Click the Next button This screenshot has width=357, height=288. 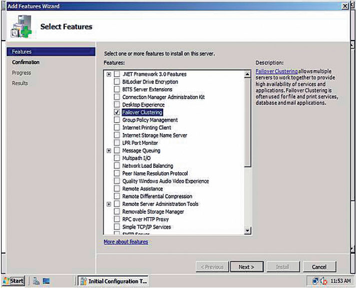click(246, 267)
